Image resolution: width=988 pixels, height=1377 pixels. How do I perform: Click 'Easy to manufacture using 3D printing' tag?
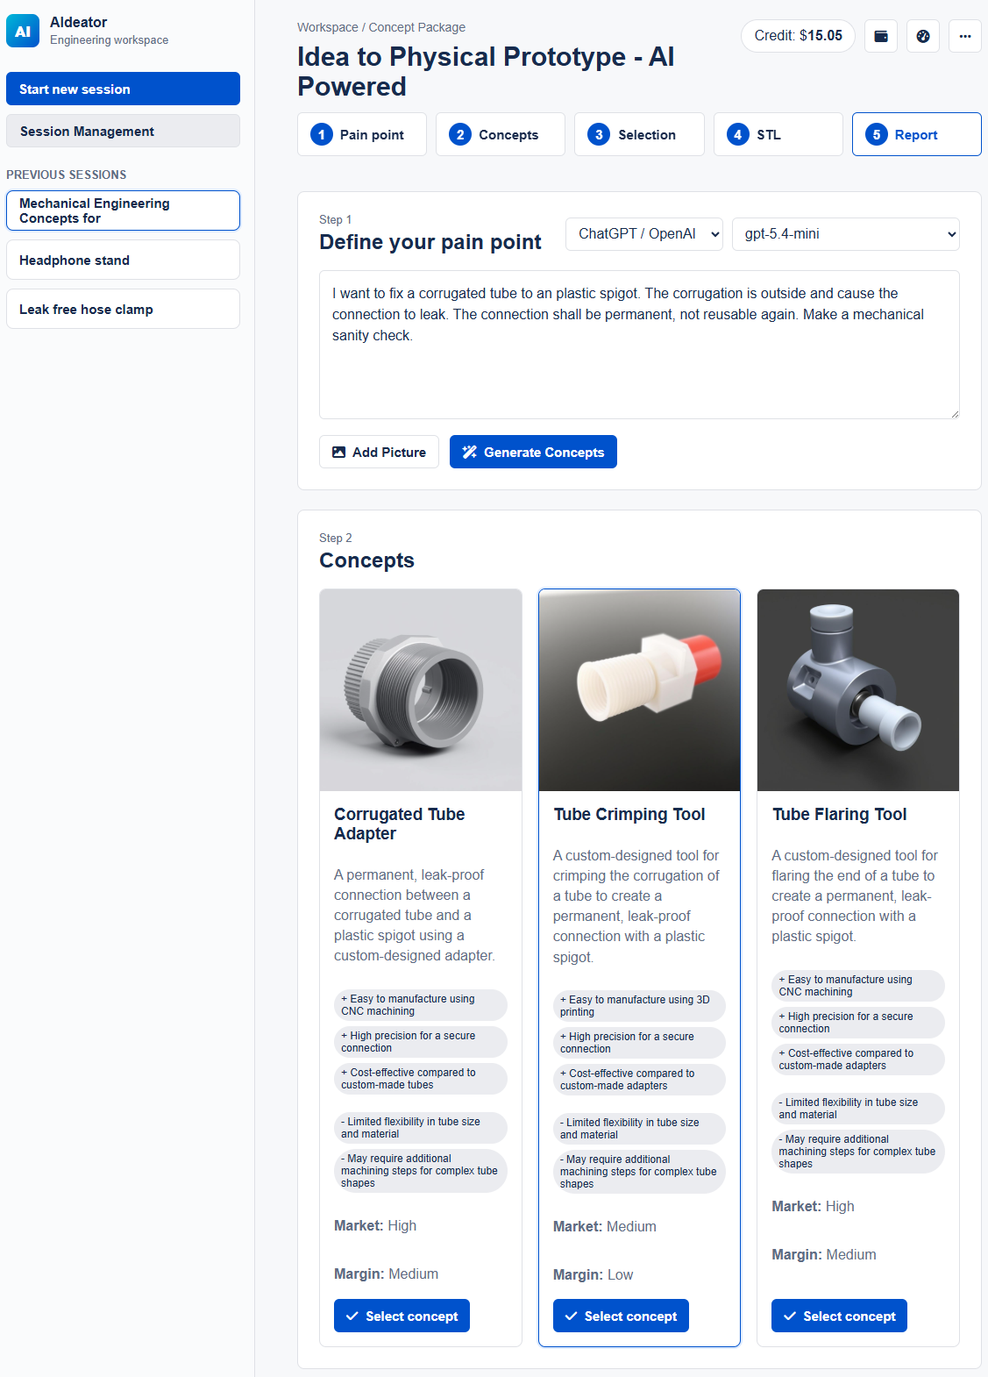(x=639, y=1005)
